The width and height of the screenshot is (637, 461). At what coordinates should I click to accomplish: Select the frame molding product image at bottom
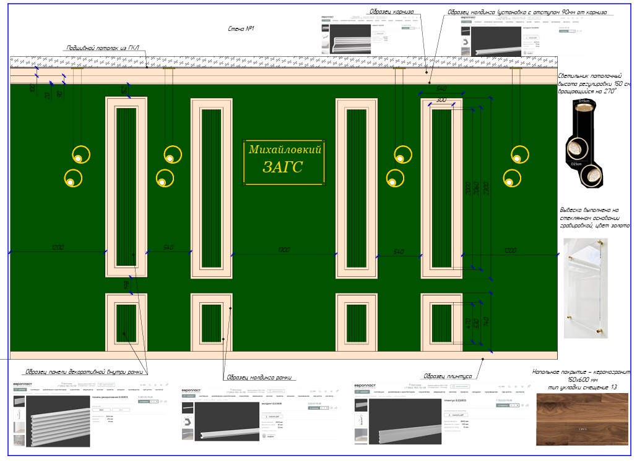pyautogui.click(x=227, y=421)
